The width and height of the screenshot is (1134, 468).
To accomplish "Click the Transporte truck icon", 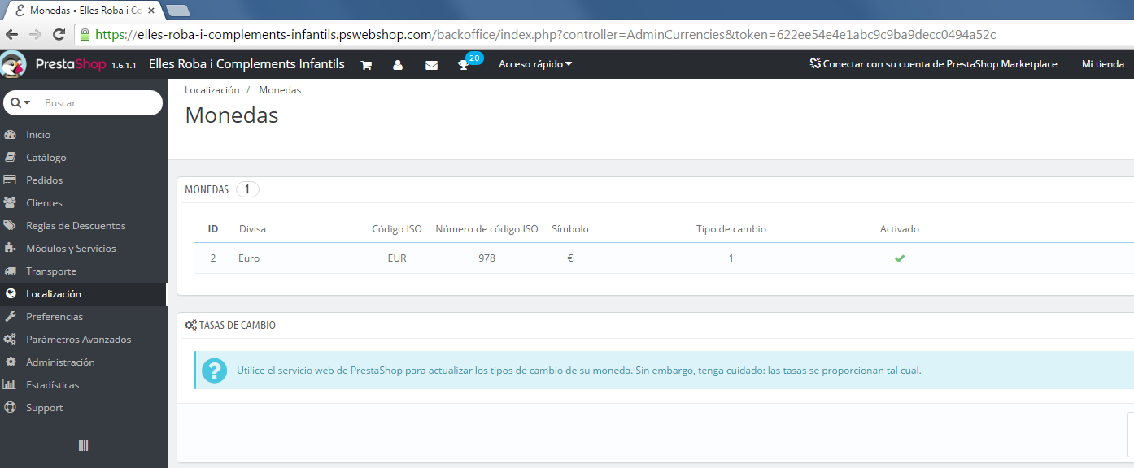I will coord(10,271).
